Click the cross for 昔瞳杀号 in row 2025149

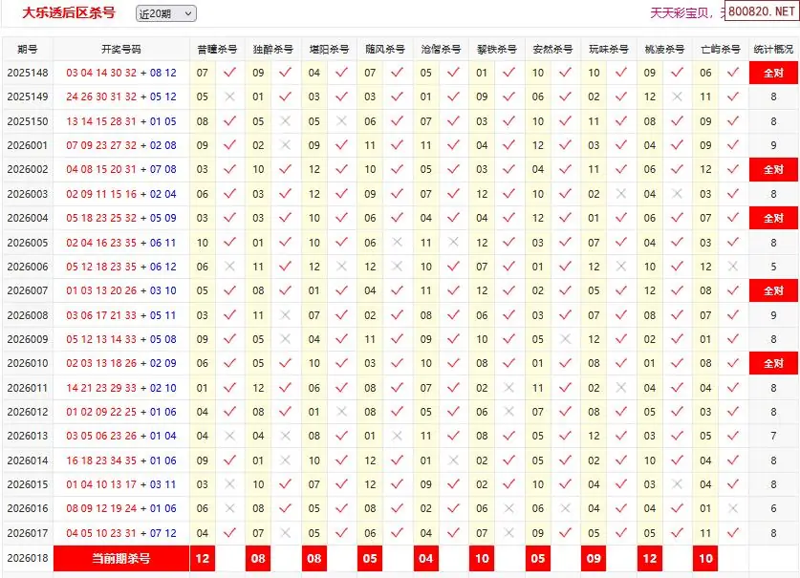click(229, 96)
